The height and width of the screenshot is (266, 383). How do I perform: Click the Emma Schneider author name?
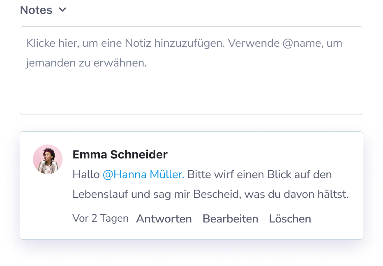(x=120, y=155)
